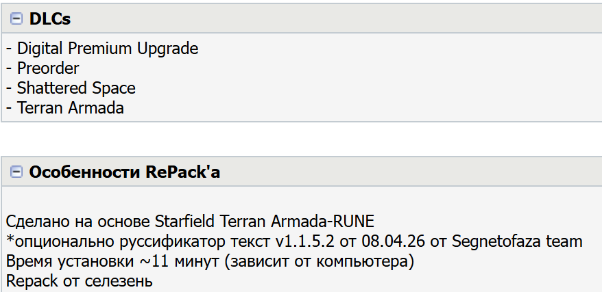
Task: Click the word опционально
Action: click(58, 241)
